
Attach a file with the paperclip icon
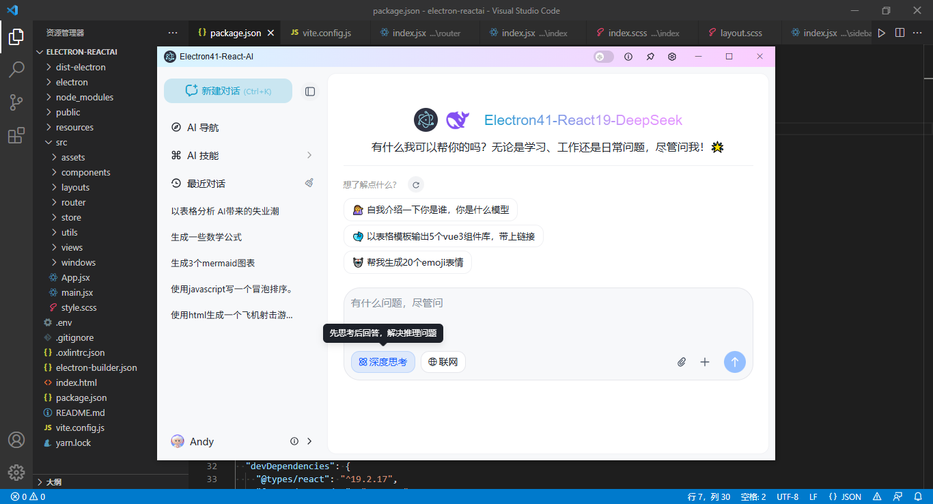(x=681, y=362)
